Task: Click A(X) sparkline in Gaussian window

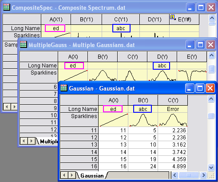Action: (x=113, y=119)
